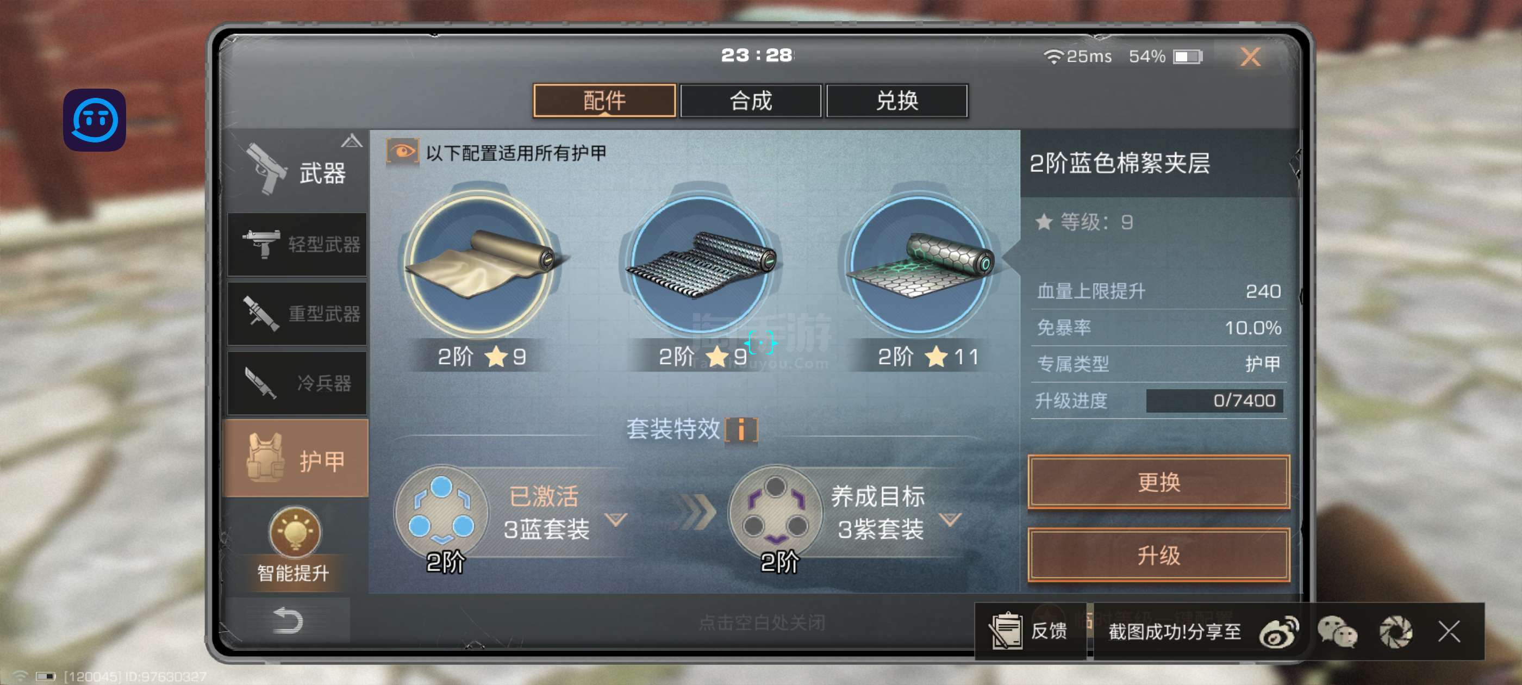Click the 升级进度 0/7400 progress bar
Image resolution: width=1522 pixels, height=685 pixels.
point(1214,400)
